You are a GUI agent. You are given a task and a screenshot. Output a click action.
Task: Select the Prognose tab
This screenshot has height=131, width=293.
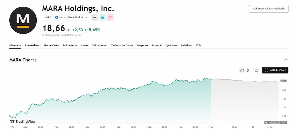(x=142, y=46)
